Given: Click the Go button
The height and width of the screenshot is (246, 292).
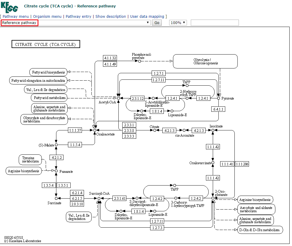Looking at the screenshot, I should tap(157, 23).
